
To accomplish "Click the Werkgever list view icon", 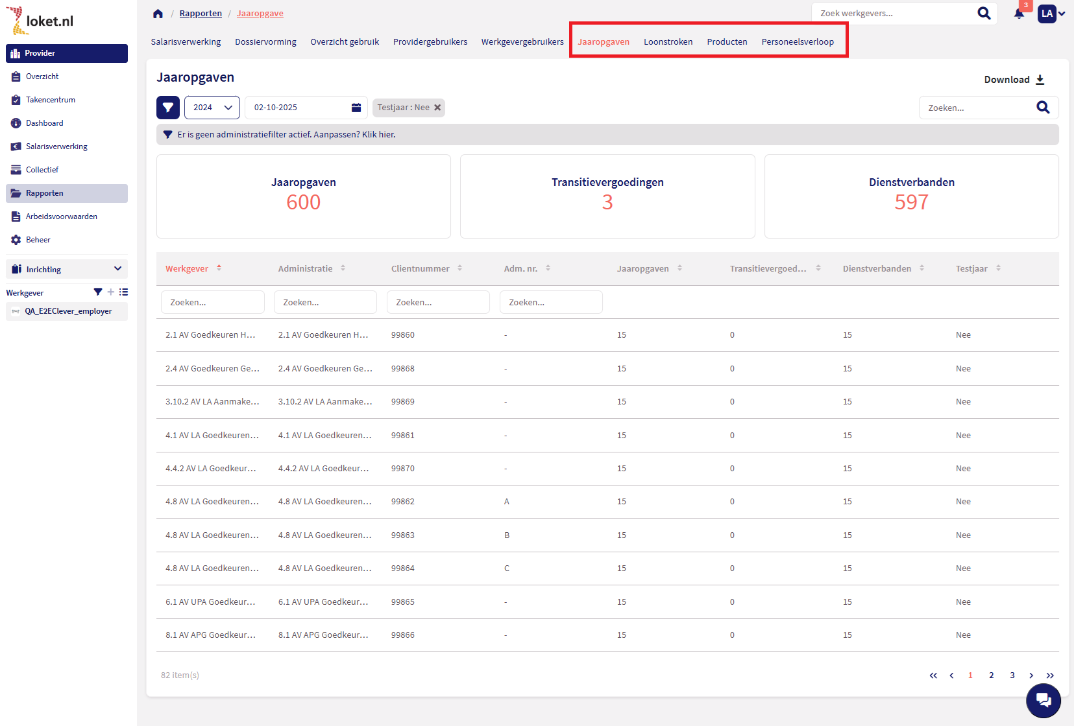I will (x=123, y=292).
